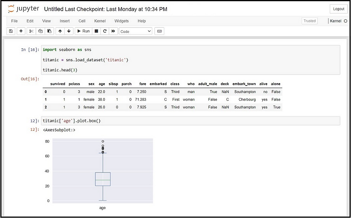Click the 'fare' column header
Viewport: 351px width, 218px height.
click(143, 84)
